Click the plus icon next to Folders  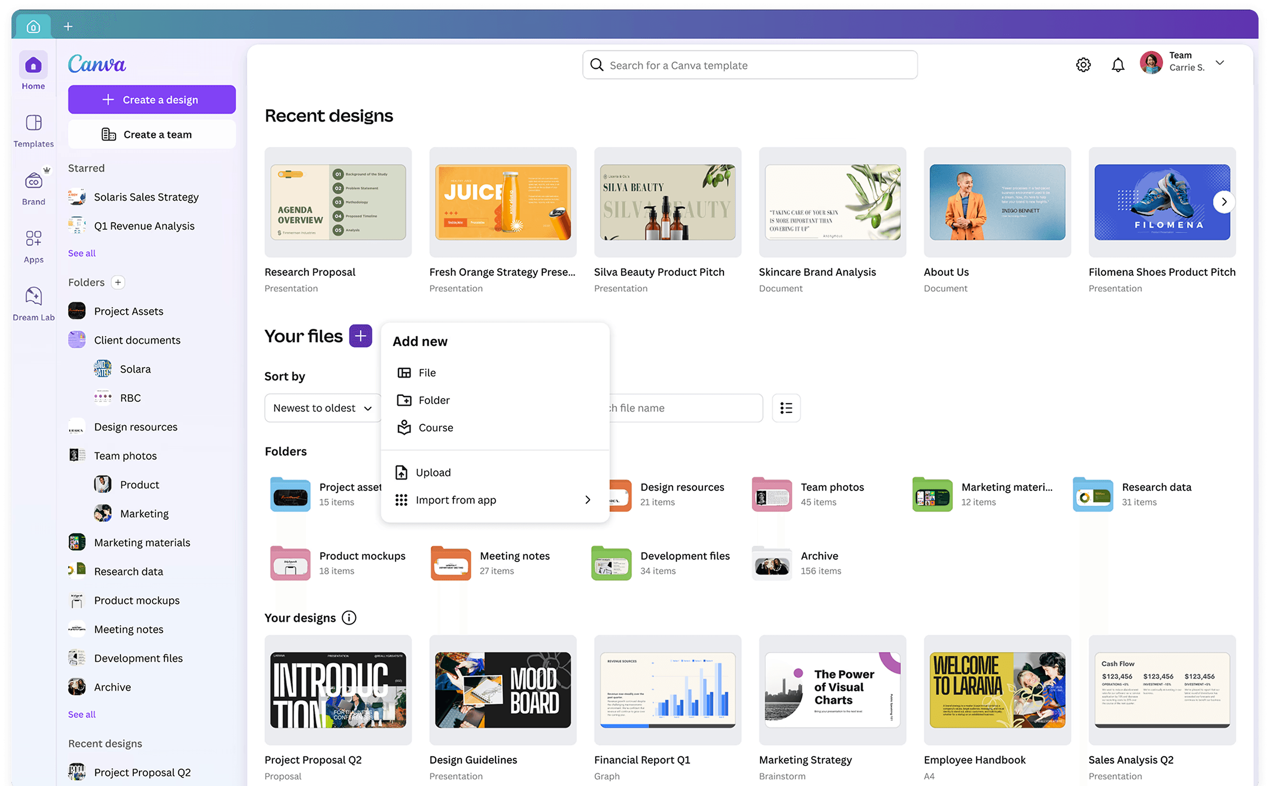118,282
